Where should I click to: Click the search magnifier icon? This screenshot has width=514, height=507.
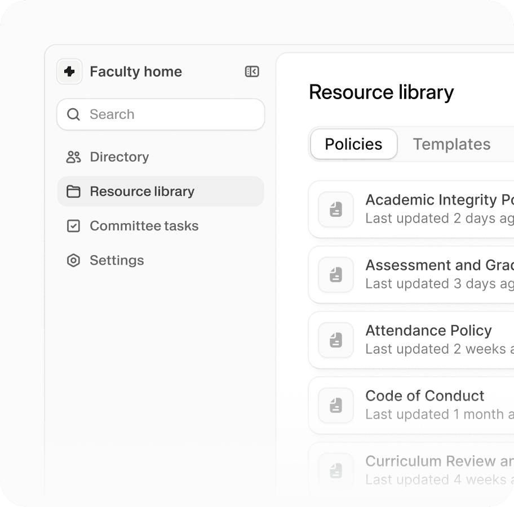(x=73, y=114)
